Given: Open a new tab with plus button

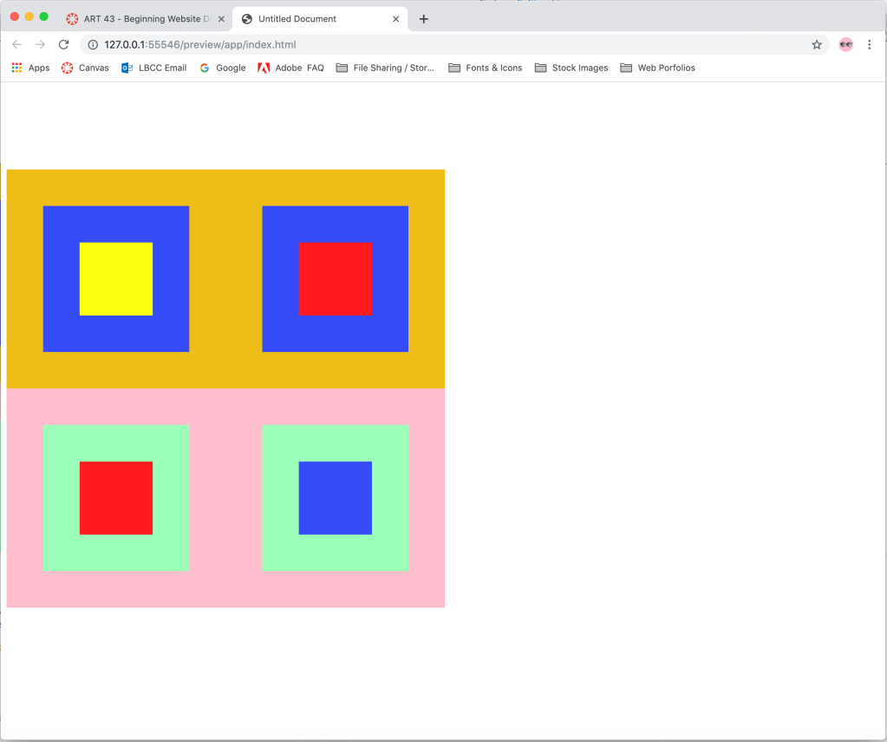Looking at the screenshot, I should 423,19.
